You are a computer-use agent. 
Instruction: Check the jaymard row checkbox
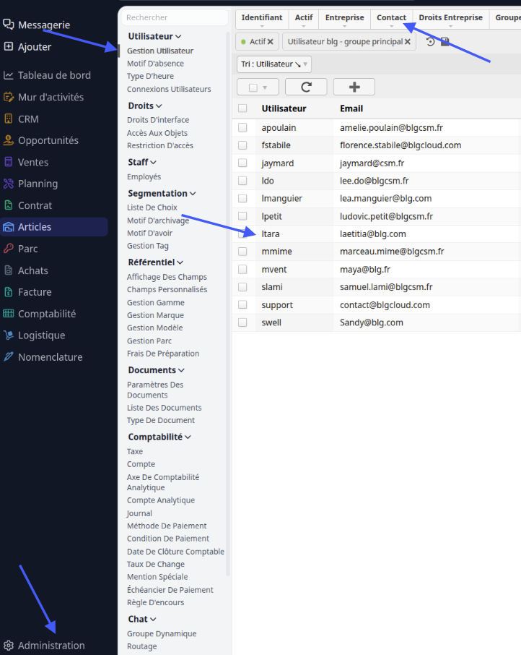pos(242,163)
